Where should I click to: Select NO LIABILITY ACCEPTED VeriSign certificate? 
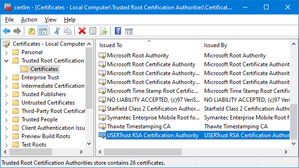[153, 100]
